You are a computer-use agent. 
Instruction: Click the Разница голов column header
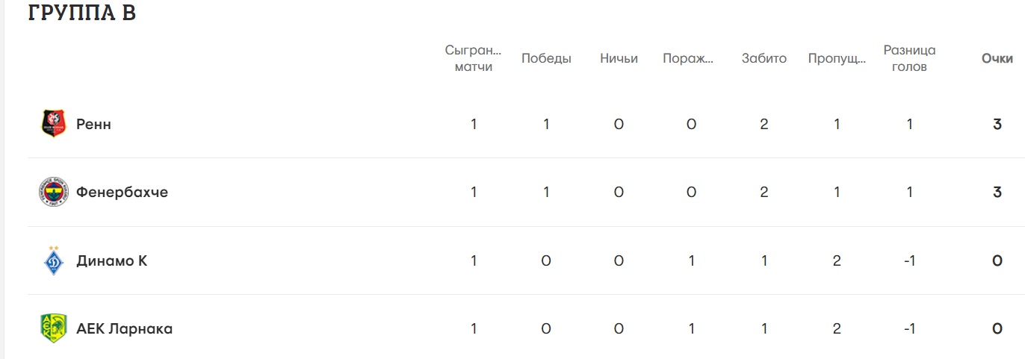point(909,58)
